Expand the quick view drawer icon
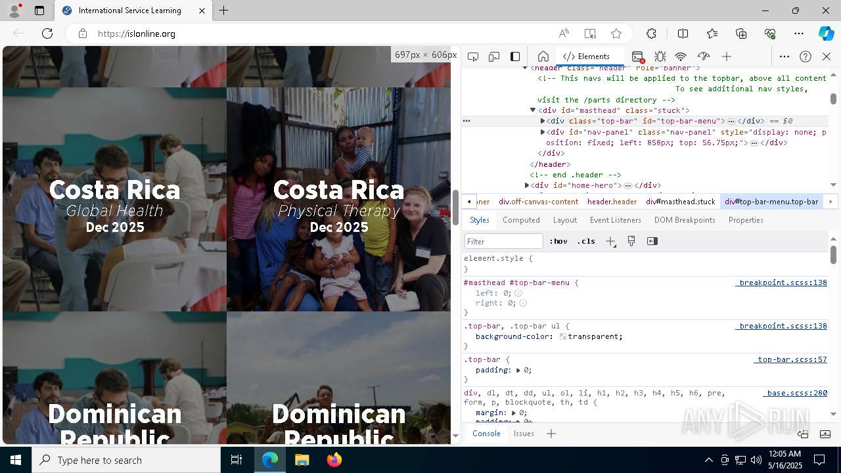 point(825,434)
